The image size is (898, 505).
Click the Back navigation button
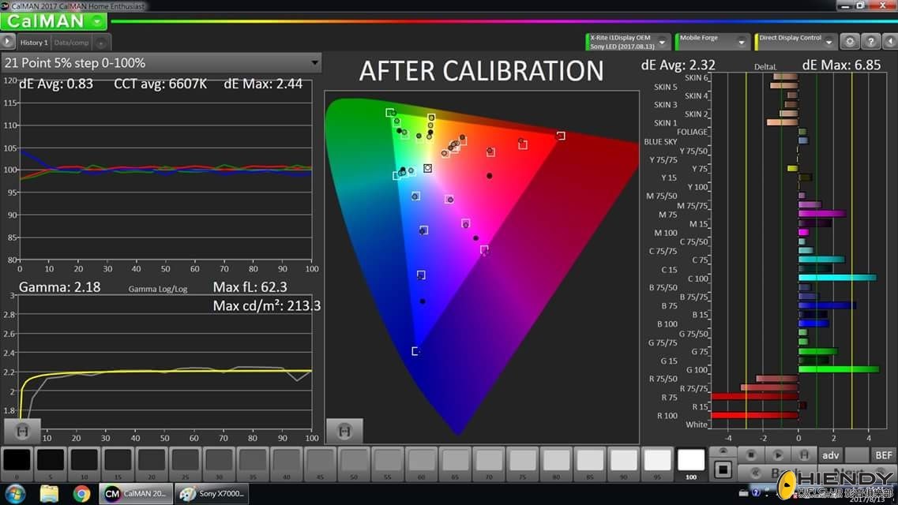click(776, 473)
